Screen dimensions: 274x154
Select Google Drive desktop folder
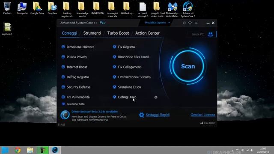[37, 8]
